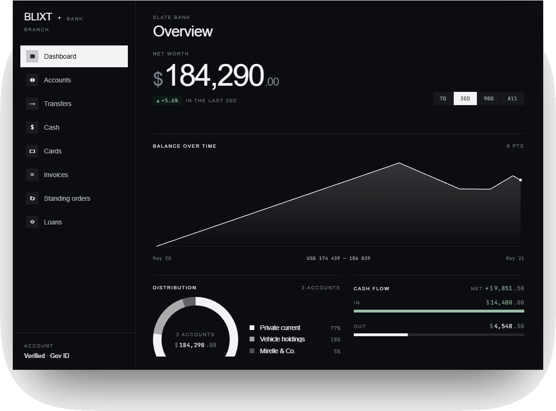This screenshot has width=556, height=411.
Task: Open the Transfers section
Action: (74, 104)
